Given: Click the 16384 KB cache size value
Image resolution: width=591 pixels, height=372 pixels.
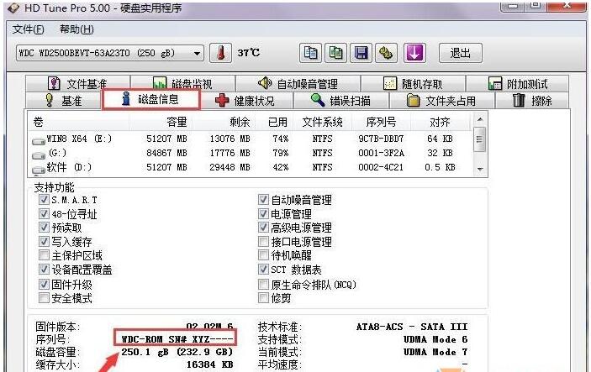Looking at the screenshot, I should coord(209,364).
